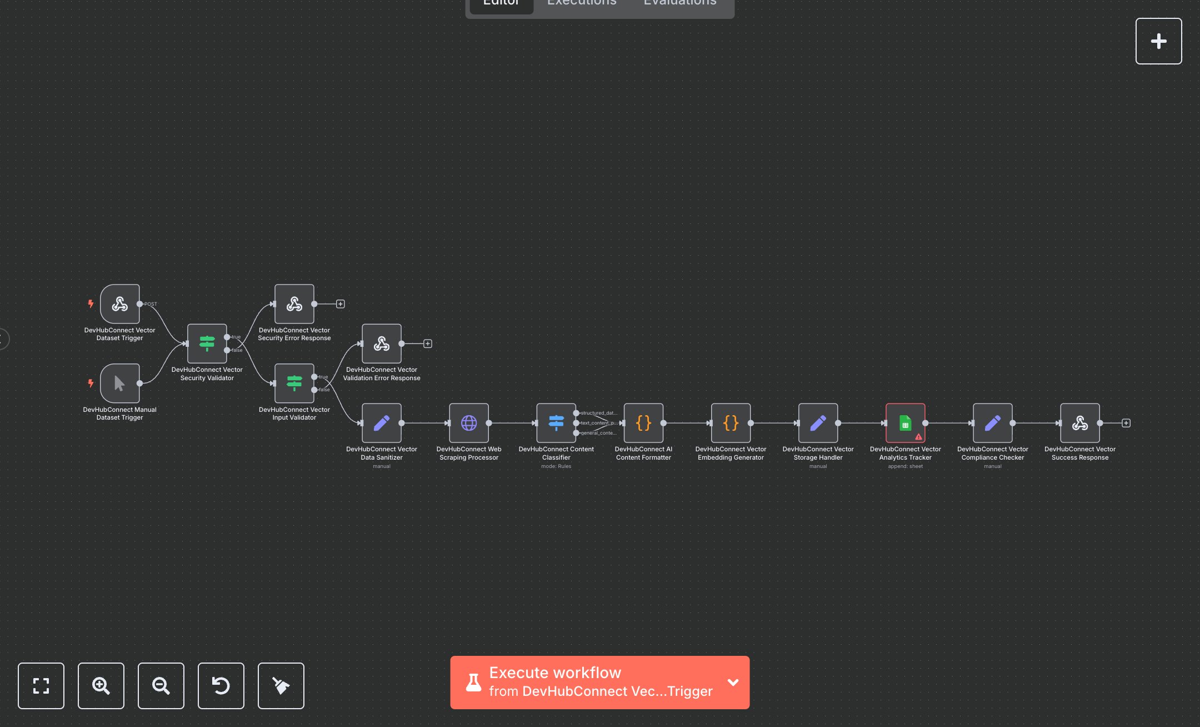Add a node with top-right plus button
This screenshot has width=1200, height=727.
(1158, 41)
